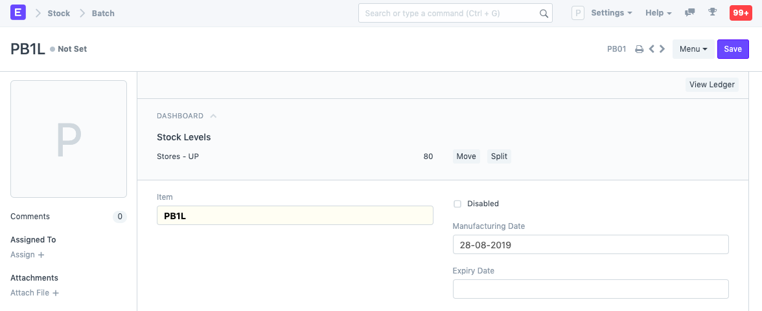
Task: Click the Move stock button
Action: pyautogui.click(x=466, y=156)
